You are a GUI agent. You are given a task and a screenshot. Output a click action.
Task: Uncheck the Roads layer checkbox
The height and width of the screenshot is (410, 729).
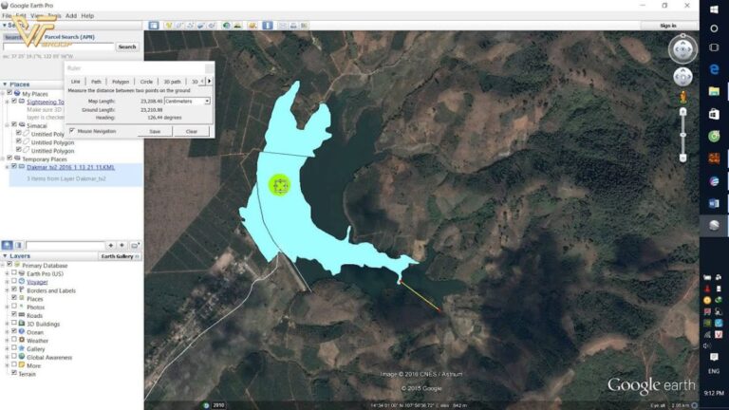[x=14, y=315]
